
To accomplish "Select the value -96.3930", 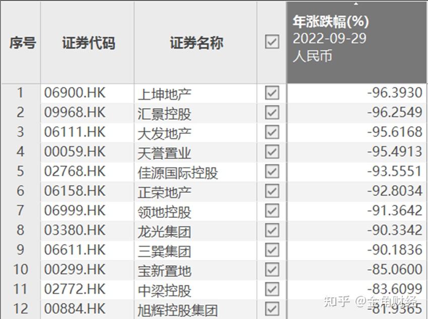I will (395, 93).
